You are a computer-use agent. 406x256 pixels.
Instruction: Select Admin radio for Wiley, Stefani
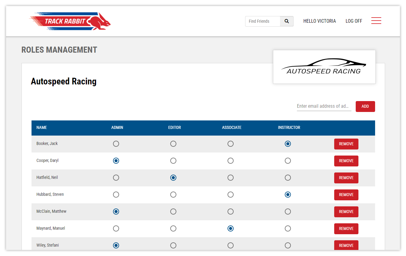[116, 245]
